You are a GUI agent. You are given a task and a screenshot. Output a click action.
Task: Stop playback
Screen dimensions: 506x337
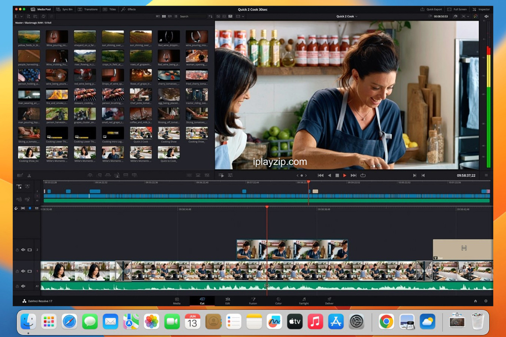tap(337, 175)
